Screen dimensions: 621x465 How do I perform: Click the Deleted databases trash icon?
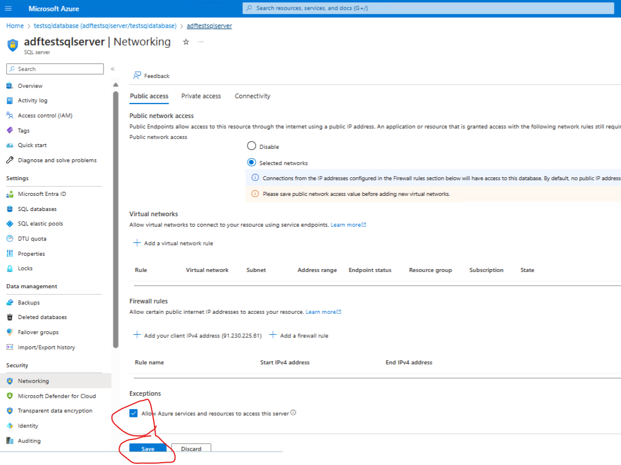(x=10, y=317)
